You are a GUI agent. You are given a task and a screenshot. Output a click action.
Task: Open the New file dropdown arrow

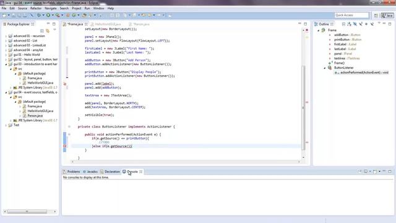click(x=9, y=15)
